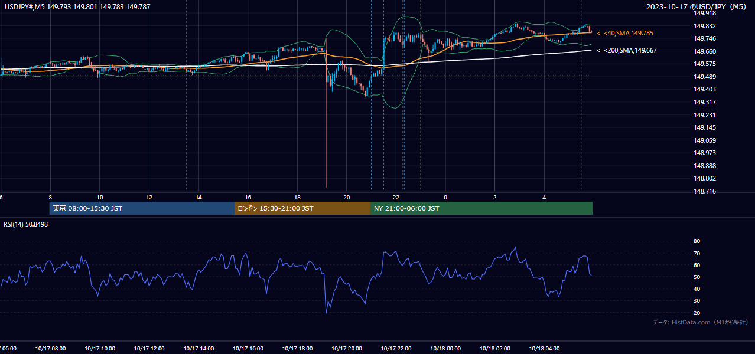Click hour tick 22 on price chart axis
This screenshot has height=354, width=755.
click(396, 198)
